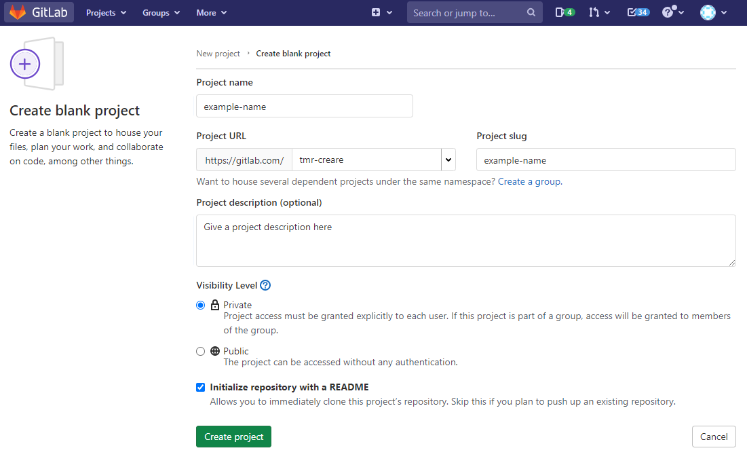This screenshot has width=747, height=461.
Task: Open the new item plus icon
Action: pos(377,12)
